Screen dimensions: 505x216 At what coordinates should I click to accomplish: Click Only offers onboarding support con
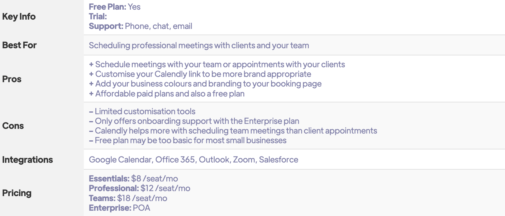194,121
